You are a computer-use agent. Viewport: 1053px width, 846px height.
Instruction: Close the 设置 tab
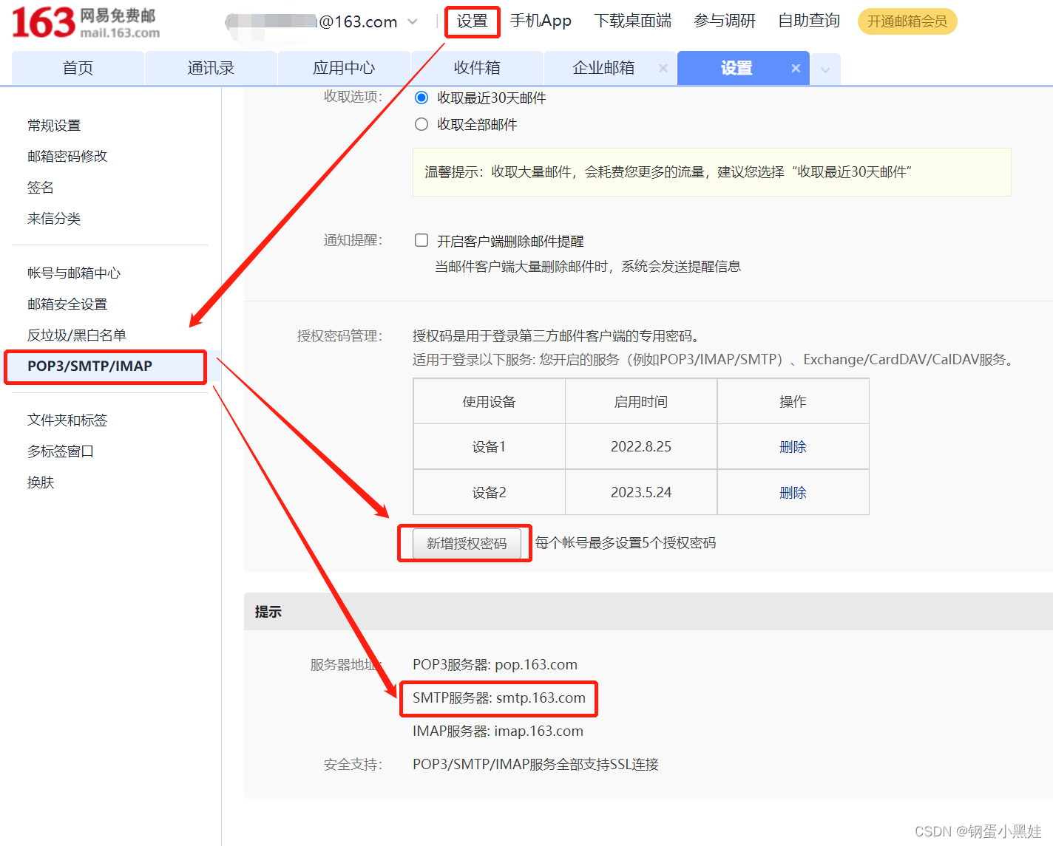[x=796, y=68]
